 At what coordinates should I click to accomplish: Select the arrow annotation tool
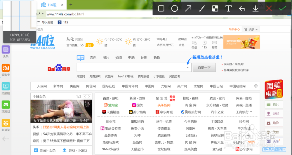[188, 8]
